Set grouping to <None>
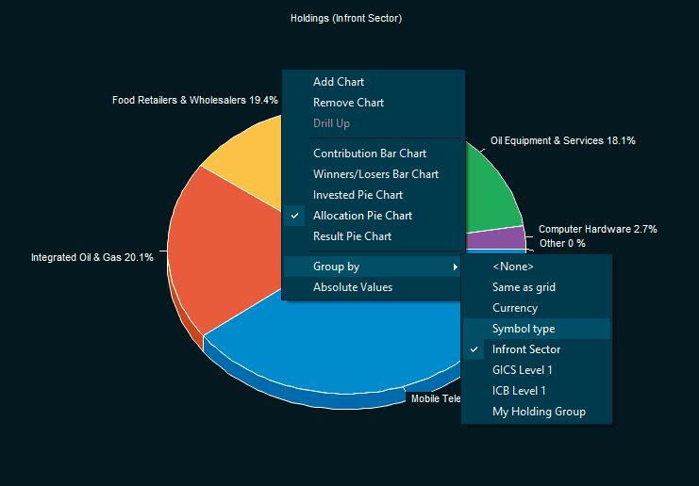699x486 pixels. (537, 267)
